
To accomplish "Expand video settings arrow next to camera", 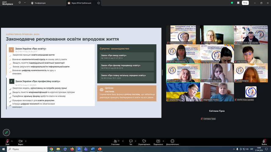I will (x=26, y=141).
